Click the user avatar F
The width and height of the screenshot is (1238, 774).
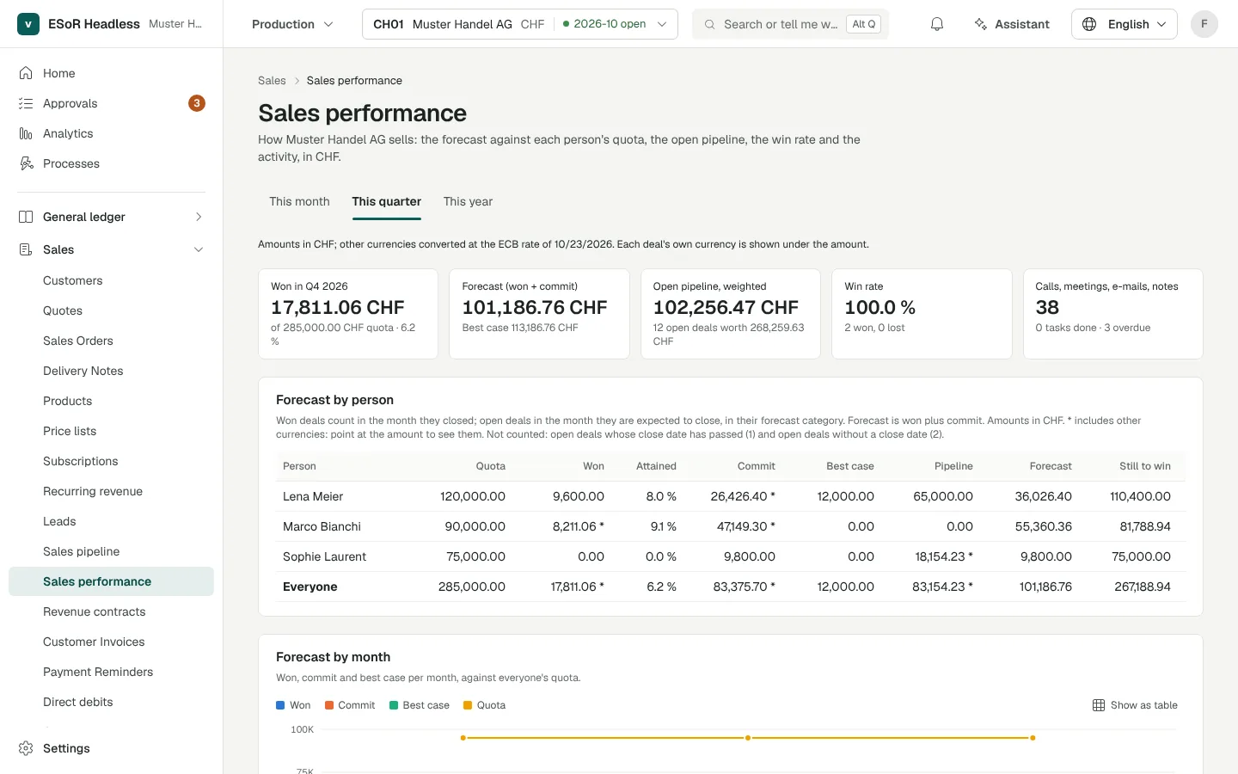1204,24
